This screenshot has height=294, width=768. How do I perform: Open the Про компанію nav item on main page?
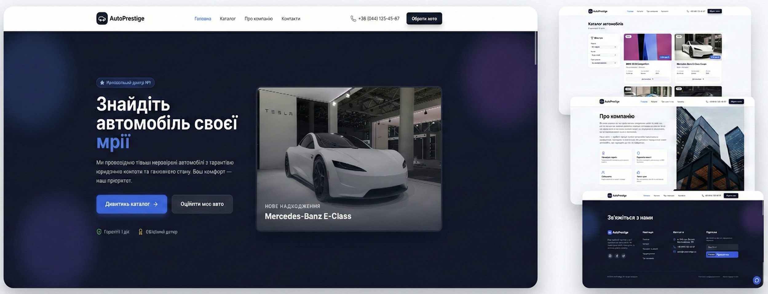click(259, 19)
